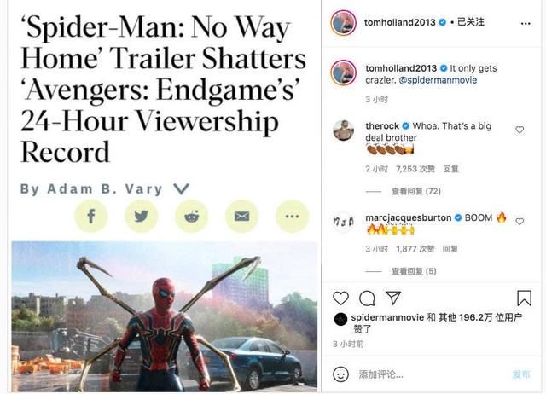Open the @spidermanmovie mention link

[438, 80]
